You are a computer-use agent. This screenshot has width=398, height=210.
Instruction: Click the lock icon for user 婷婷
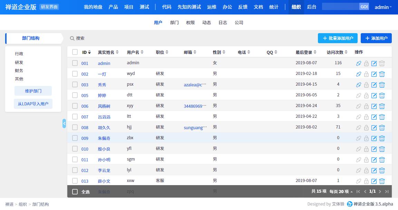[x=366, y=95]
